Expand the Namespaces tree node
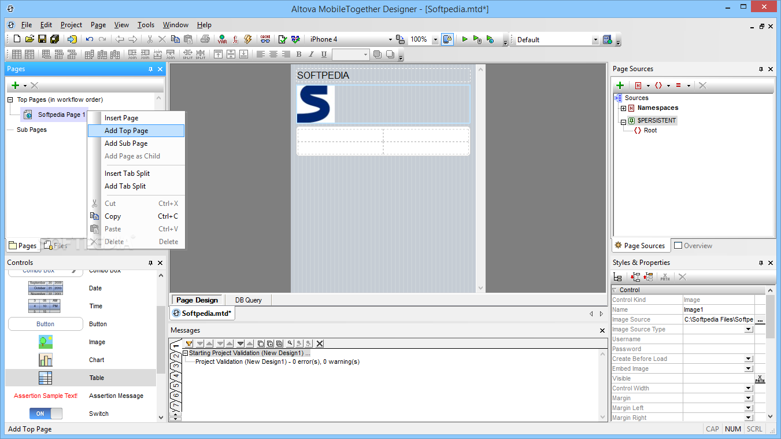Viewport: 781px width, 439px height. [623, 108]
